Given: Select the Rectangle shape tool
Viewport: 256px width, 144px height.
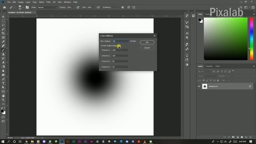Looking at the screenshot, I should (3, 92).
